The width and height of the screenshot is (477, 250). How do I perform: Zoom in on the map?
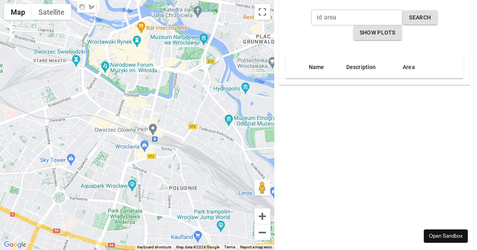coord(262,216)
